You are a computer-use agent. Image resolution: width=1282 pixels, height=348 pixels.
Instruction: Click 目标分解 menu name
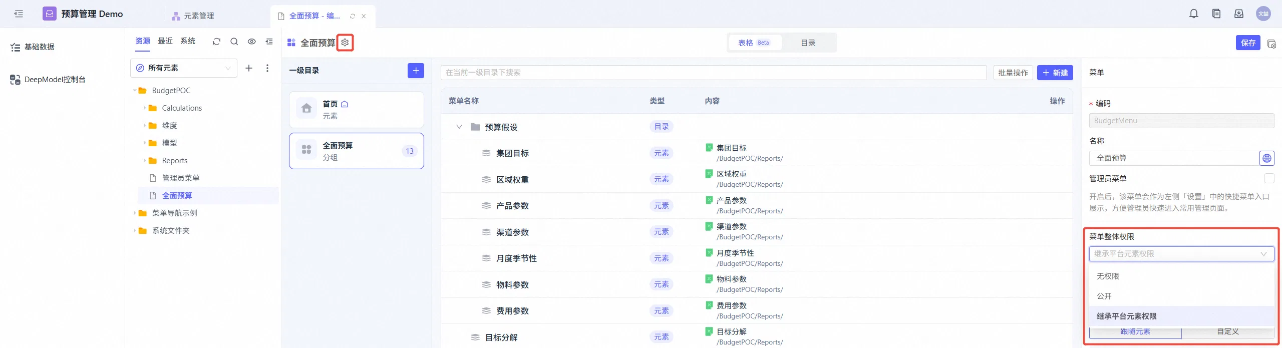[501, 337]
